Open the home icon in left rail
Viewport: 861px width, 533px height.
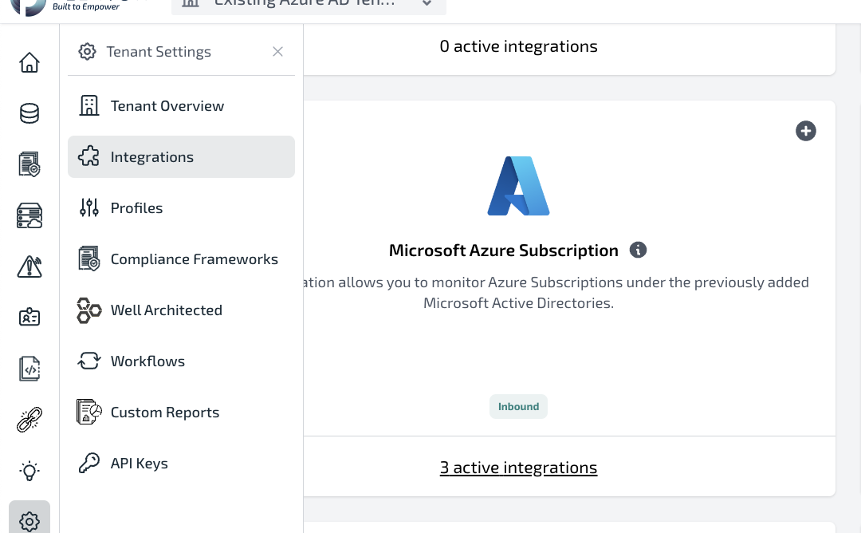[29, 62]
